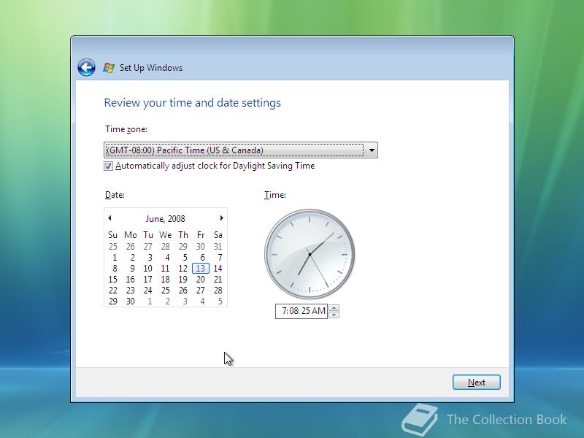Choose May 25 on the calendar
584x438 pixels.
(x=113, y=247)
